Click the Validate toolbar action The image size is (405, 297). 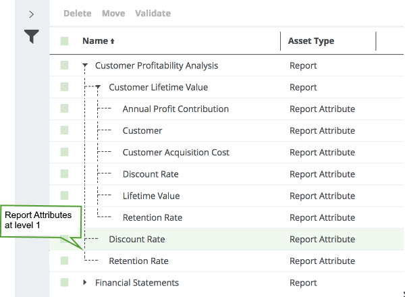(x=153, y=13)
